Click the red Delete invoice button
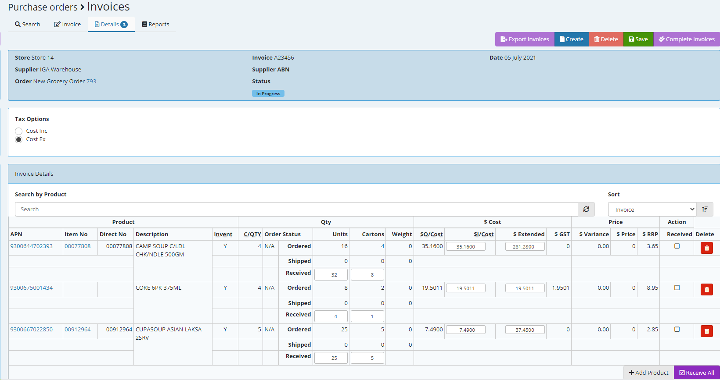The image size is (720, 380). (x=606, y=39)
